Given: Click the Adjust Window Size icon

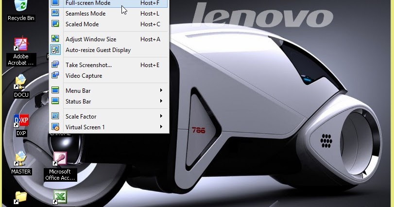Looking at the screenshot, I should click(55, 39).
